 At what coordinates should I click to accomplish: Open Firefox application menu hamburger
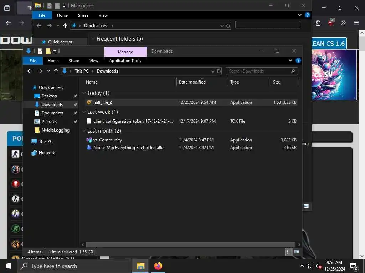click(356, 22)
